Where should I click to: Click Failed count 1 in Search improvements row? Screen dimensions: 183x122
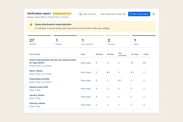(145, 63)
